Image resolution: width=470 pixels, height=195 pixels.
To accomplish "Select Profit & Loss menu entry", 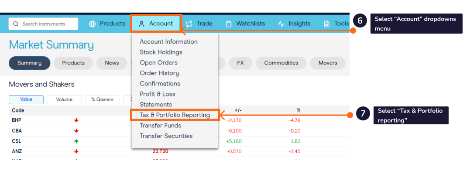I will (x=158, y=94).
